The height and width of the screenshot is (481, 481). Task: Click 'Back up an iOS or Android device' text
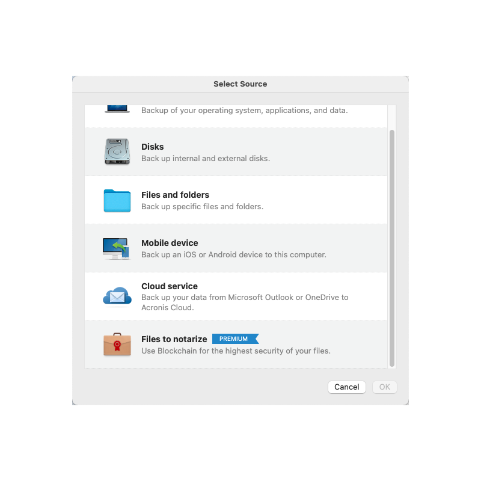233,255
